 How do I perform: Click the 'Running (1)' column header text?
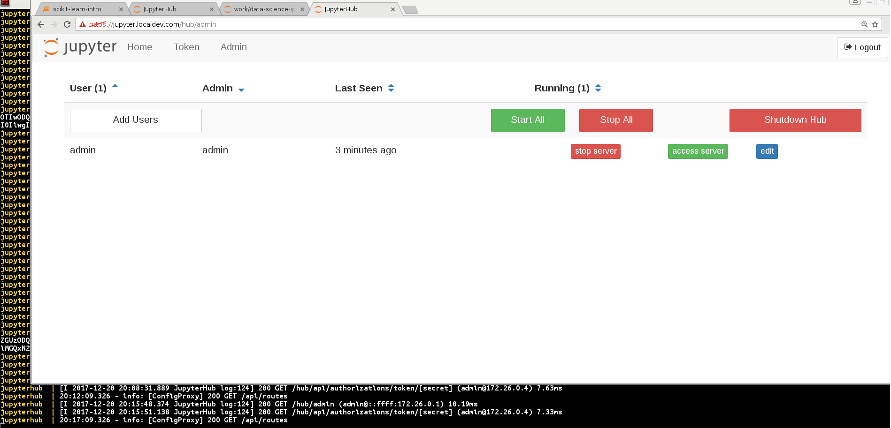tap(562, 88)
